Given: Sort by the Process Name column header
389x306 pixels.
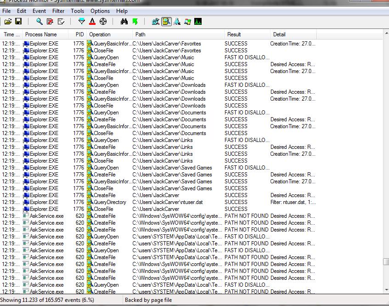Looking at the screenshot, I should click(45, 34).
